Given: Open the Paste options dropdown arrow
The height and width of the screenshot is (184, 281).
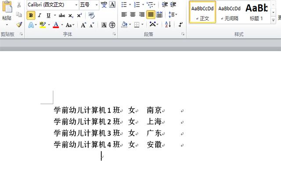Looking at the screenshot, I should pyautogui.click(x=7, y=25).
